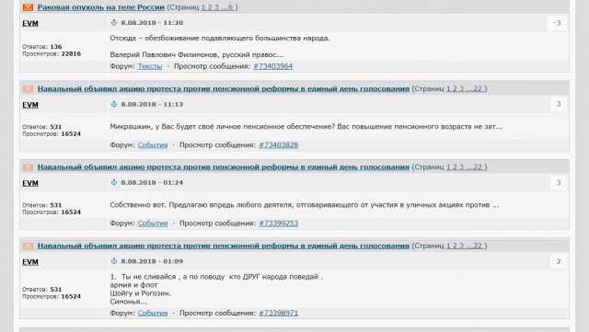Jump to page 22 in the 11:13 post's thread header

478,89
